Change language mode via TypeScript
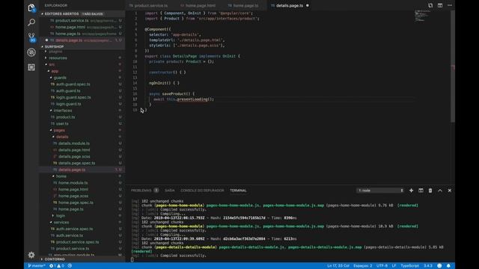 [x=409, y=266]
